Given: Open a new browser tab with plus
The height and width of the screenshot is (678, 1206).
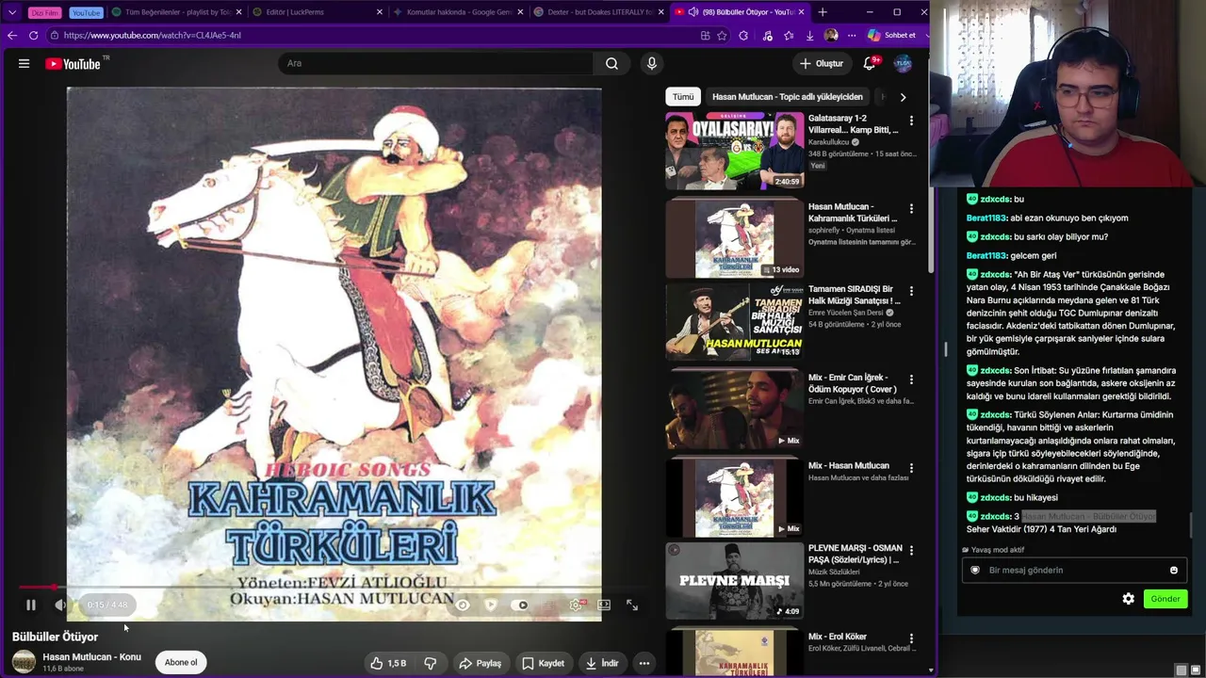Looking at the screenshot, I should [823, 12].
